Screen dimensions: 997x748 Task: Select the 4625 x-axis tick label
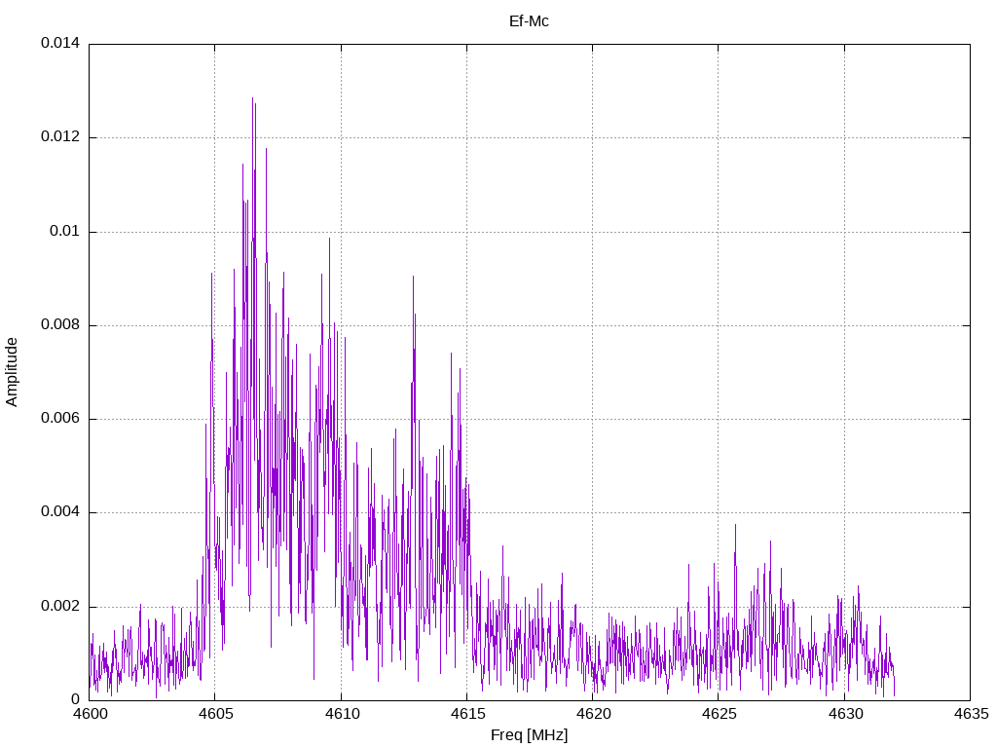point(718,714)
